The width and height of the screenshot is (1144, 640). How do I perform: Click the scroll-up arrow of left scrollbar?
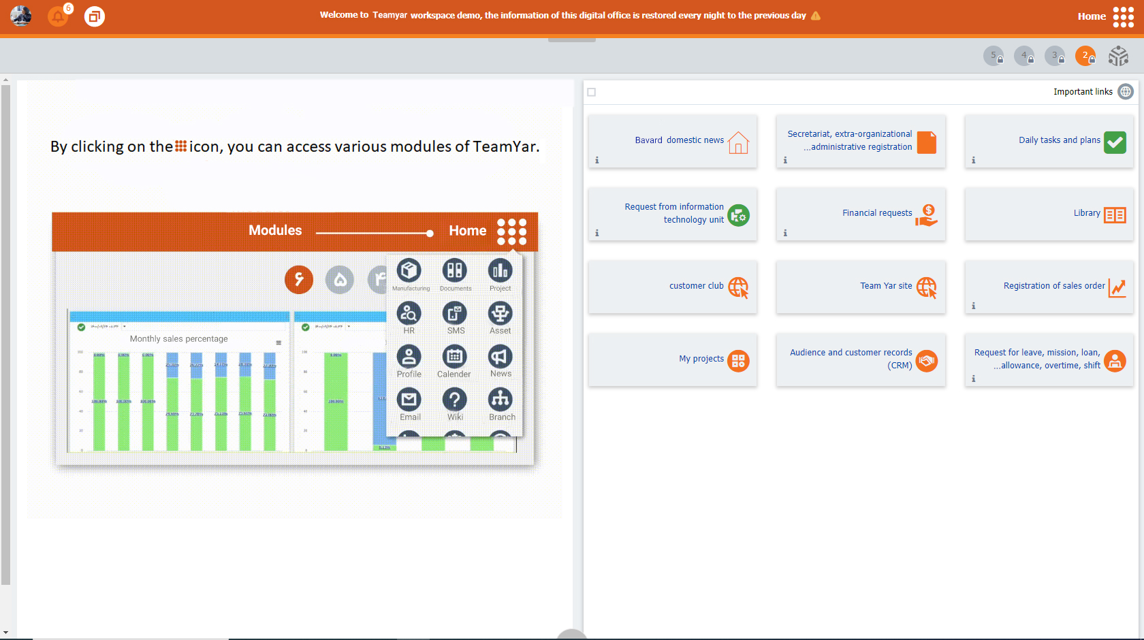coord(5,79)
